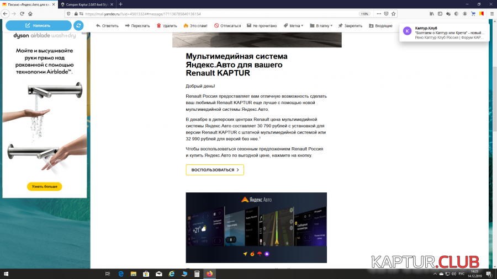Delete the email with Удалить
The width and height of the screenshot is (497, 279).
[x=166, y=25]
